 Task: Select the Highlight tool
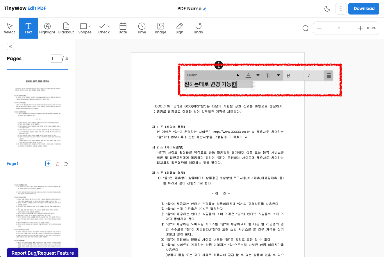point(47,28)
